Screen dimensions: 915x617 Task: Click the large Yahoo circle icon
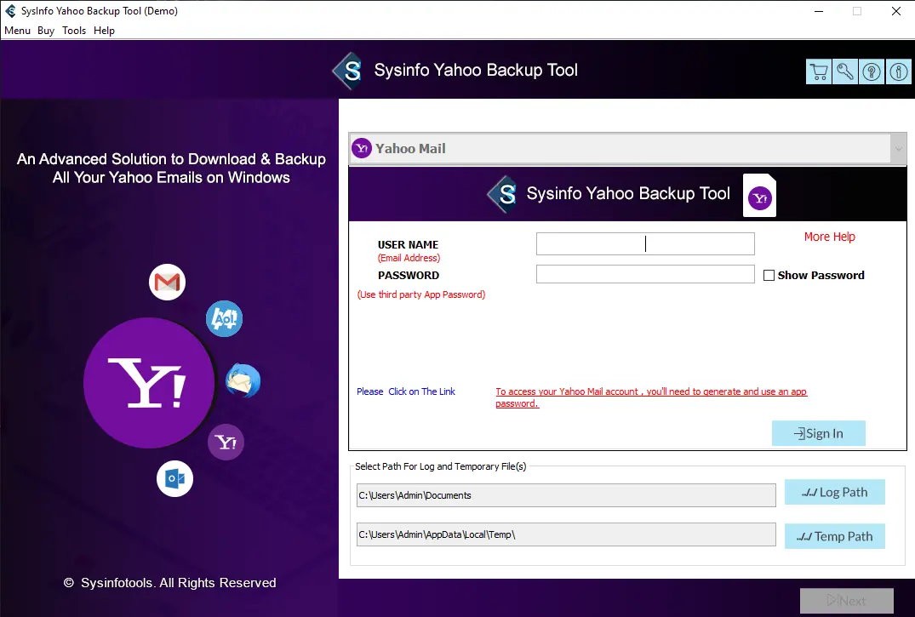click(148, 383)
